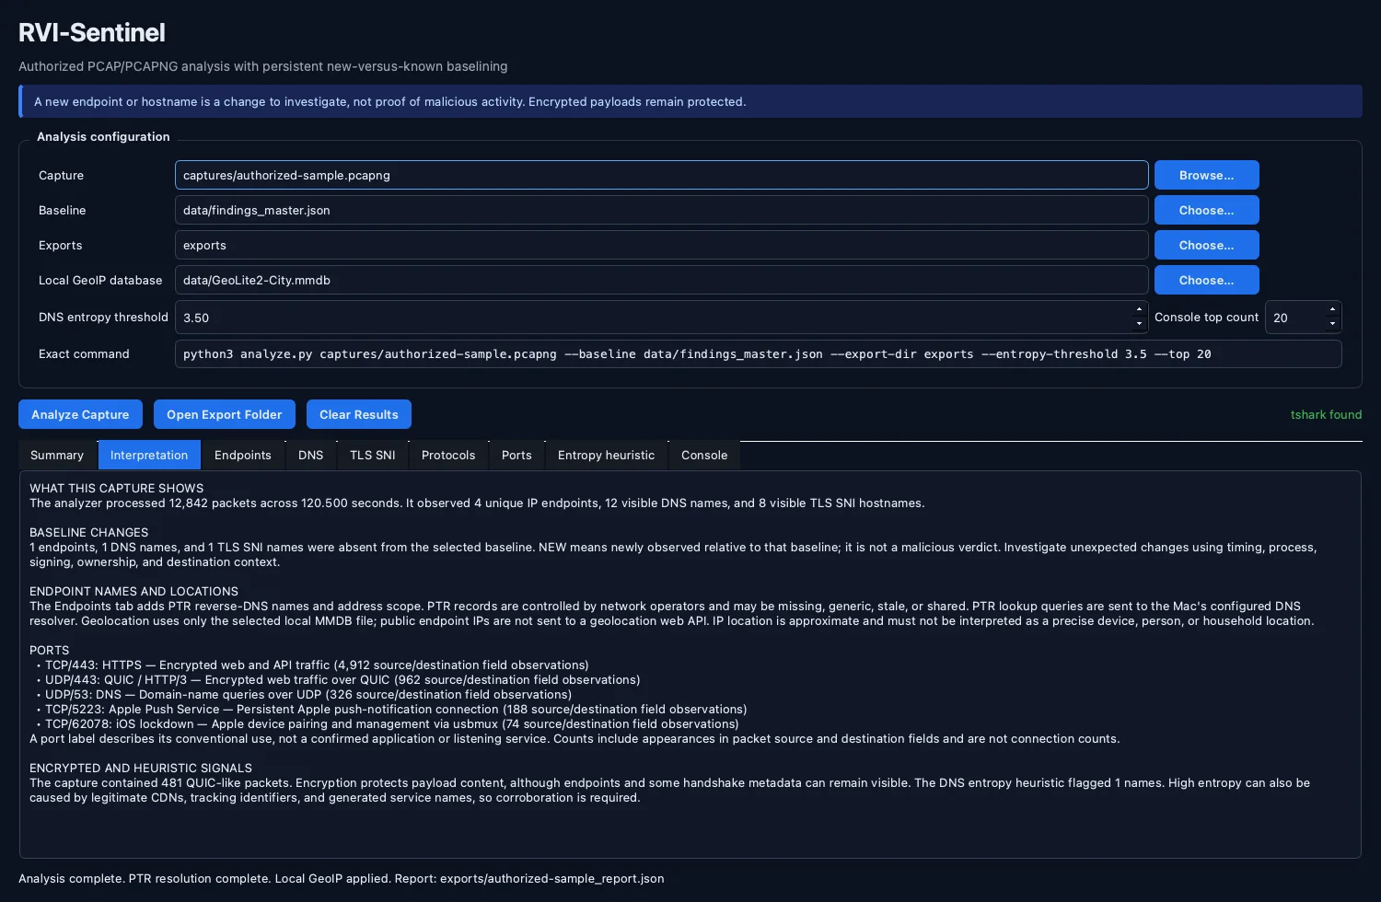Viewport: 1381px width, 902px height.
Task: Click the Exports directory input field
Action: (x=661, y=245)
